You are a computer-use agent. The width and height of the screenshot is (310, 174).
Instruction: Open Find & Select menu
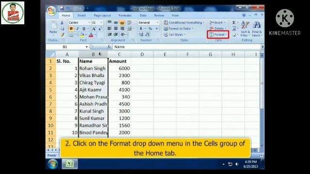[x=257, y=29]
